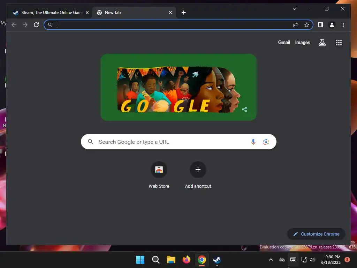Open Search Labs flask icon
The image size is (357, 268).
[322, 42]
